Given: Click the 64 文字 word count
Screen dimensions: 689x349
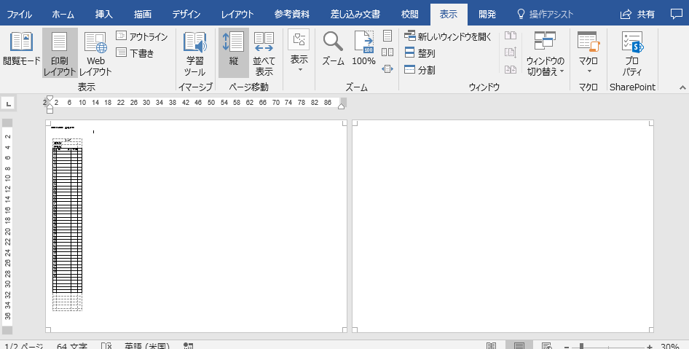Looking at the screenshot, I should (x=72, y=346).
